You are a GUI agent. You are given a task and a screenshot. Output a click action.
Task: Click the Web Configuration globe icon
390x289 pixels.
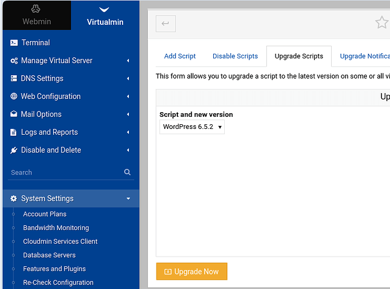14,97
